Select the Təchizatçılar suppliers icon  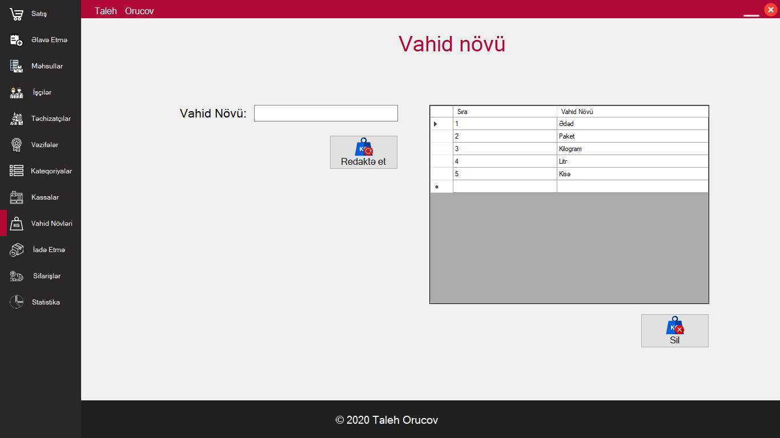(x=15, y=118)
